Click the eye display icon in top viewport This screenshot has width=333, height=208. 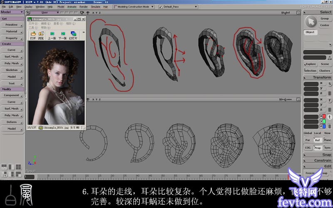point(88,13)
